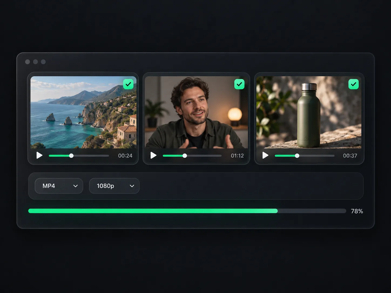Click the 78% progress value
391x293 pixels.
point(357,211)
